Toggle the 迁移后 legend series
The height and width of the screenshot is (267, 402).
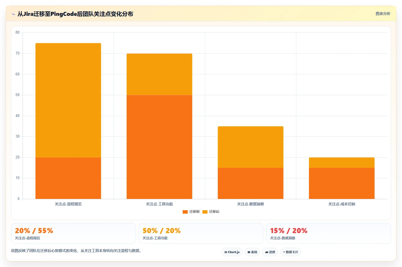(x=211, y=212)
